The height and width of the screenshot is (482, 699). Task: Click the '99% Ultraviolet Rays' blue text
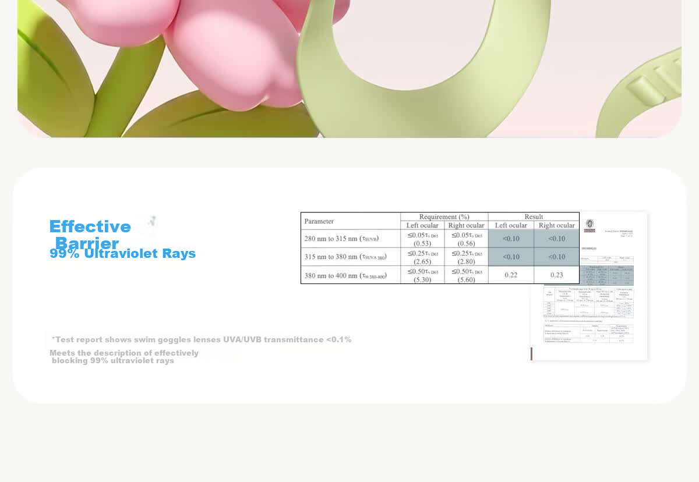click(x=123, y=254)
